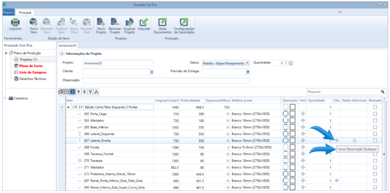Click the search magnifier icon

(x=383, y=92)
